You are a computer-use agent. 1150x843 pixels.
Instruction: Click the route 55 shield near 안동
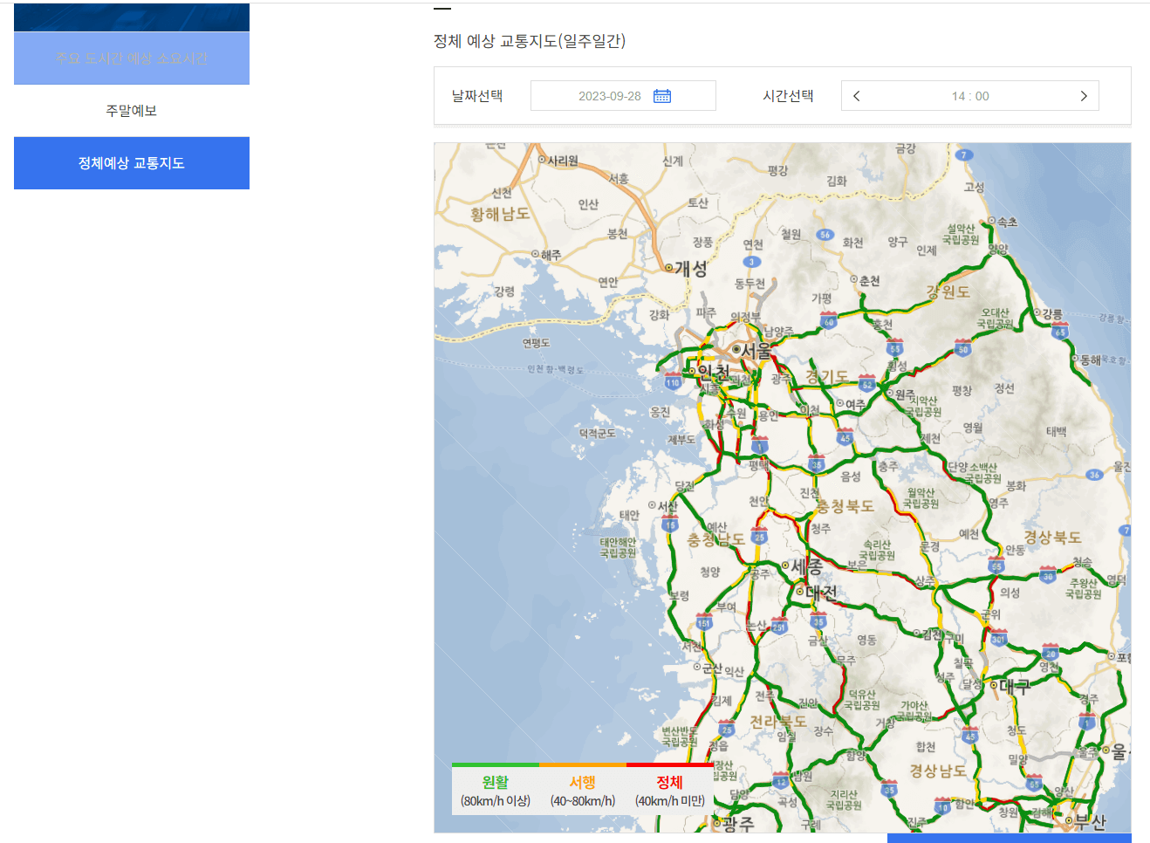[x=998, y=567]
